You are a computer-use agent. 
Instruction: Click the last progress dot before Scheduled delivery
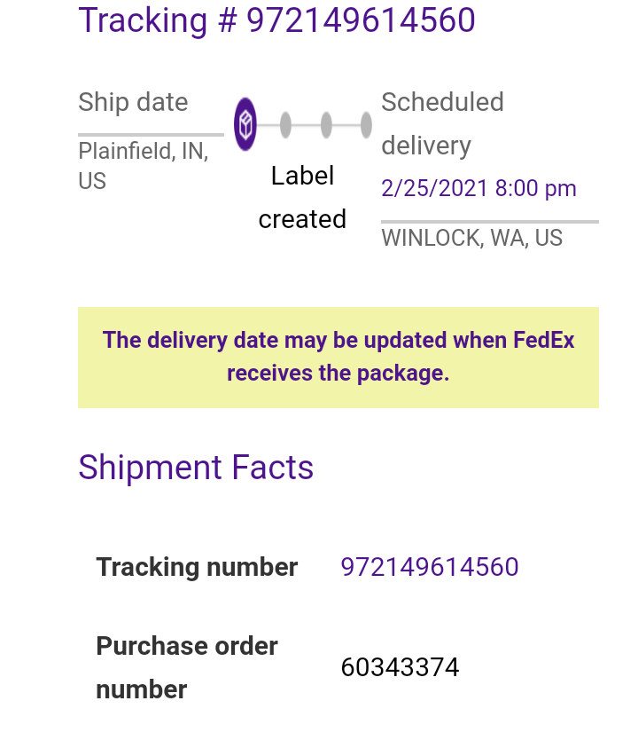366,125
